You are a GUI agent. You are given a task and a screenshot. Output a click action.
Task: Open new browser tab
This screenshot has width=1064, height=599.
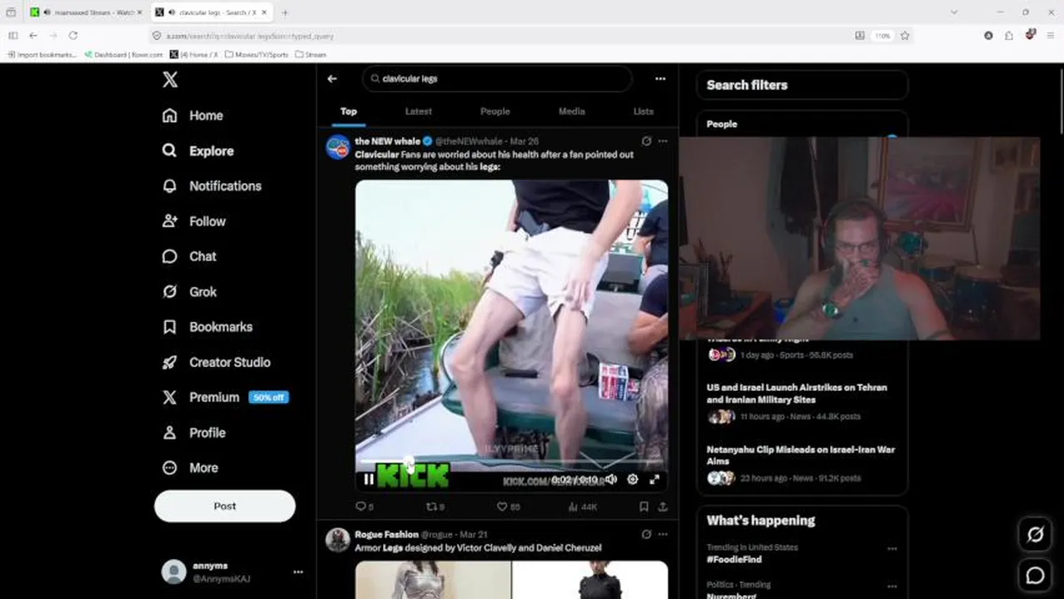285,12
